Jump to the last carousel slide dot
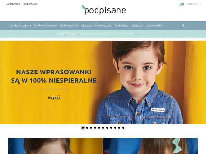The width and height of the screenshot is (206, 154). tap(123, 128)
